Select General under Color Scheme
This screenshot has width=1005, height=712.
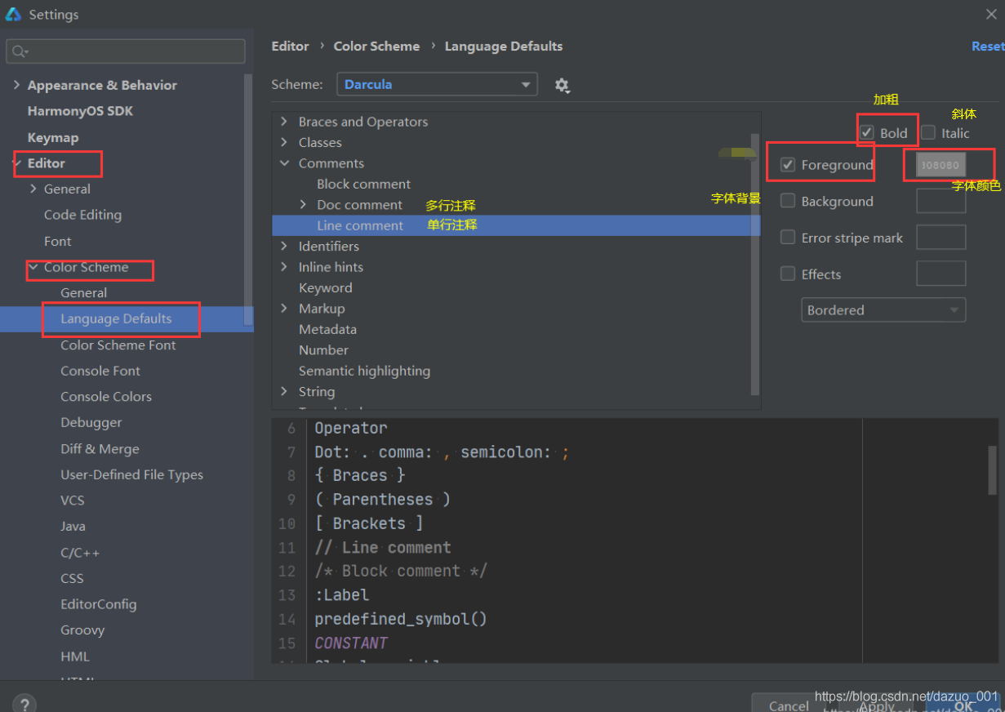click(x=83, y=292)
